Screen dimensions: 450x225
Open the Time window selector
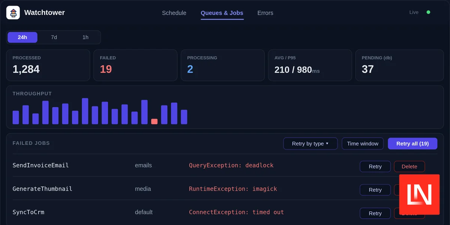(363, 144)
